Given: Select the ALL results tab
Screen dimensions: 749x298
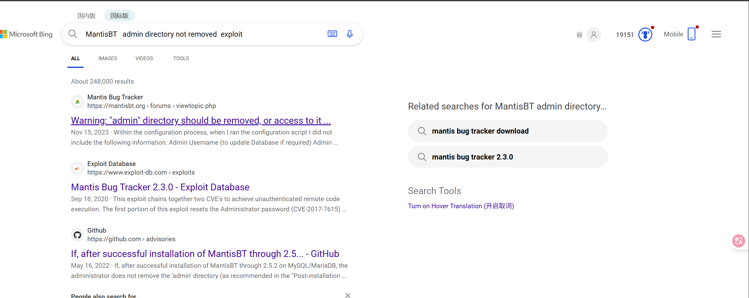Looking at the screenshot, I should click(75, 58).
